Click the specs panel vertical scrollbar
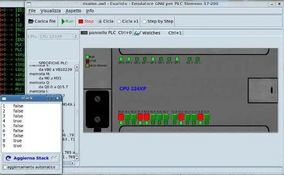 click(77, 112)
